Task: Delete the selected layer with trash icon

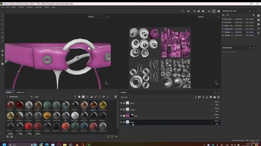Action: click(x=219, y=97)
